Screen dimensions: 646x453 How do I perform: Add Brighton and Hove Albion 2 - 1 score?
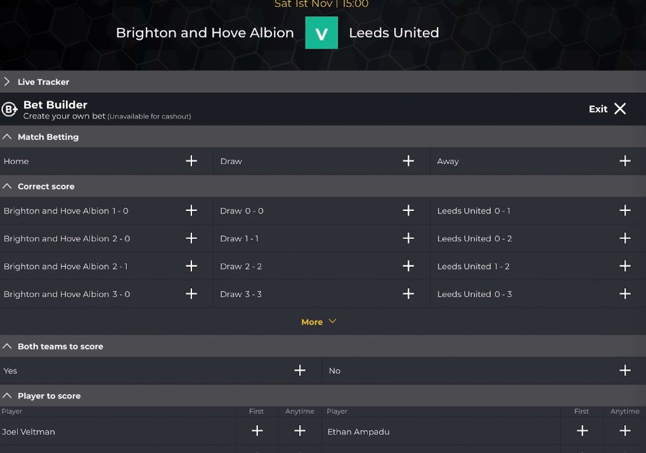pos(191,266)
